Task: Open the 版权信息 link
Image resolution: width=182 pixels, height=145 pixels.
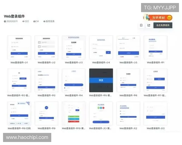Action: tap(49, 21)
